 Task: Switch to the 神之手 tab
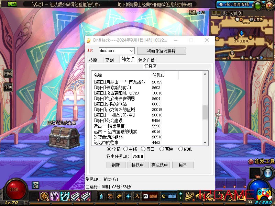pyautogui.click(x=128, y=59)
